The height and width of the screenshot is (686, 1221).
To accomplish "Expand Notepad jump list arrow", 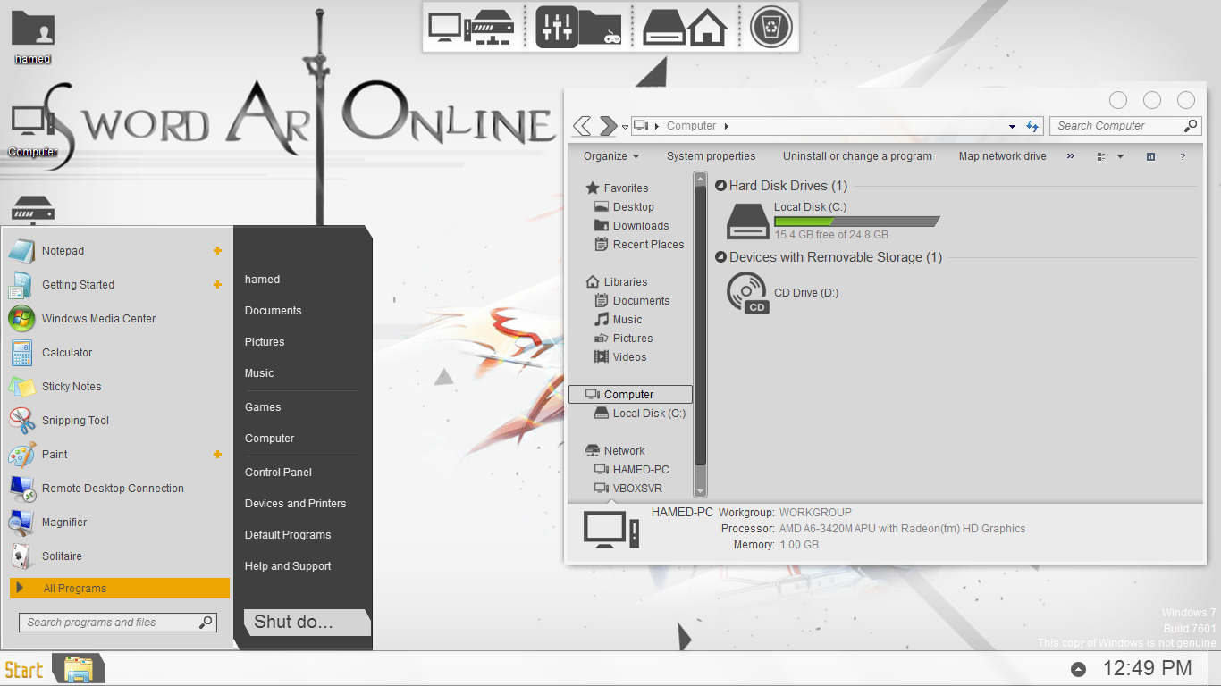I will pos(217,251).
